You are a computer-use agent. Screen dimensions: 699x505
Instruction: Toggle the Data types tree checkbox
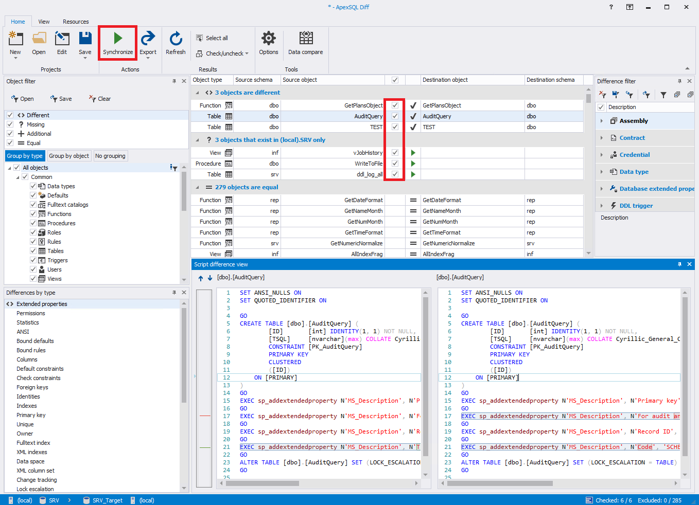click(x=33, y=186)
